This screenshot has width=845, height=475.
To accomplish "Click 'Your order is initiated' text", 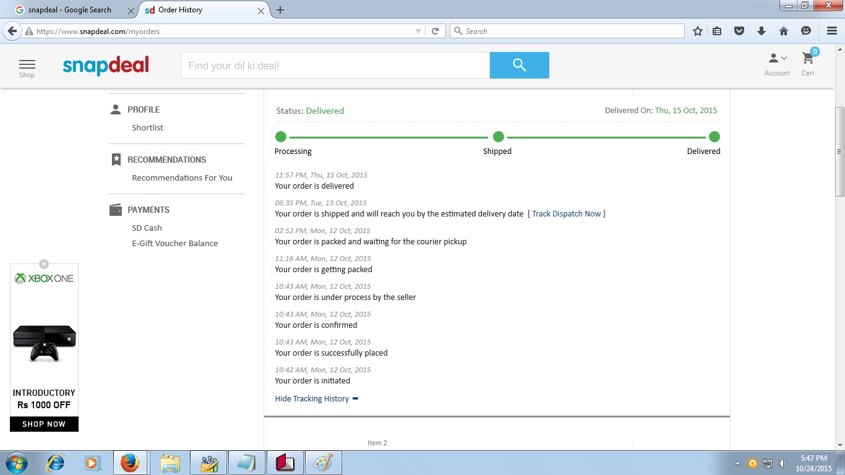I will click(x=312, y=380).
